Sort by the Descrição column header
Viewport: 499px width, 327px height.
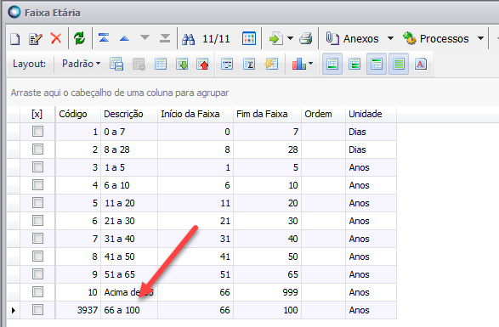point(129,114)
